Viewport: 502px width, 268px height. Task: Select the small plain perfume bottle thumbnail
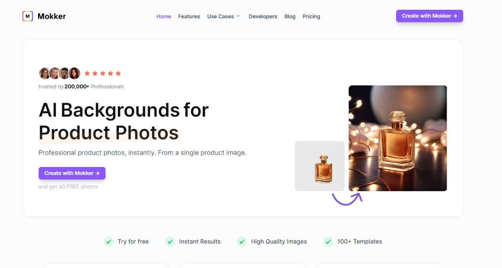[320, 166]
